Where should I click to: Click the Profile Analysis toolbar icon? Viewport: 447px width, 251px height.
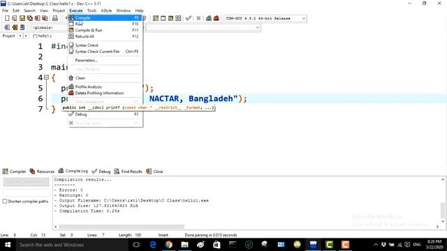[209, 18]
